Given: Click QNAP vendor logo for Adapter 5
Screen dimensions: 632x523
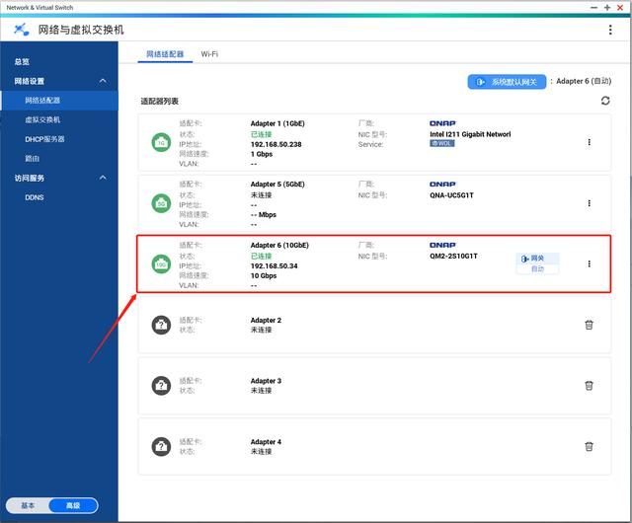Looking at the screenshot, I should coord(442,185).
